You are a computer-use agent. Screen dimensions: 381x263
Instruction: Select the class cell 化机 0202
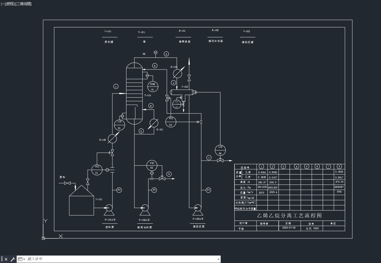[x=312, y=229]
